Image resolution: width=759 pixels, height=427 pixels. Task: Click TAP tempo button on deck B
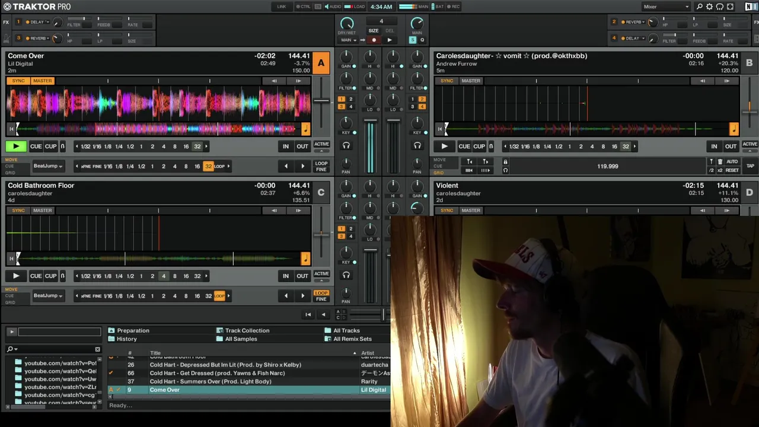(x=750, y=166)
